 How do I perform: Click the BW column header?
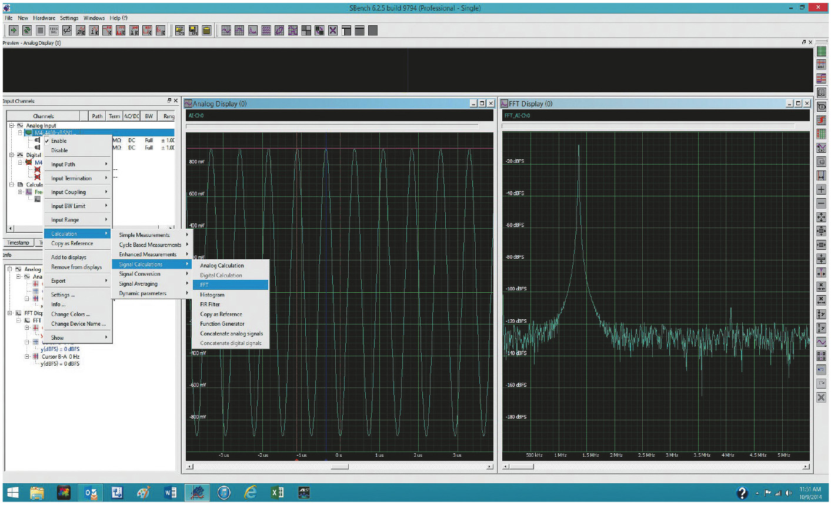[x=149, y=116]
